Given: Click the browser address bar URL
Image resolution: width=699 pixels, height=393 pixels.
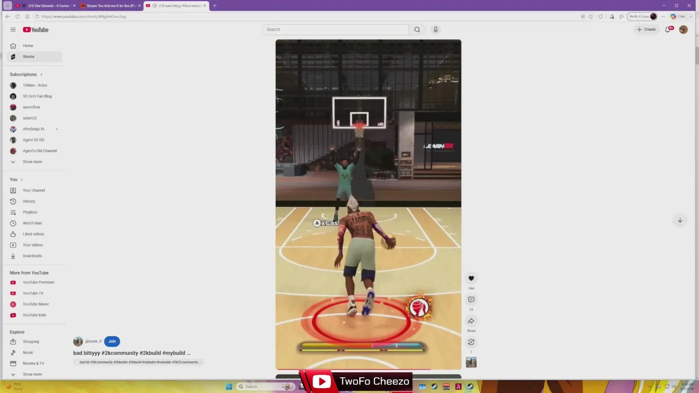Looking at the screenshot, I should pyautogui.click(x=84, y=16).
